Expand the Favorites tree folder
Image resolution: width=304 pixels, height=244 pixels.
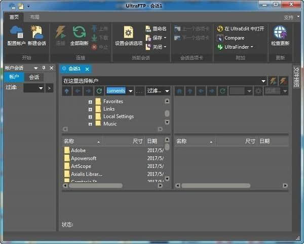pos(90,101)
